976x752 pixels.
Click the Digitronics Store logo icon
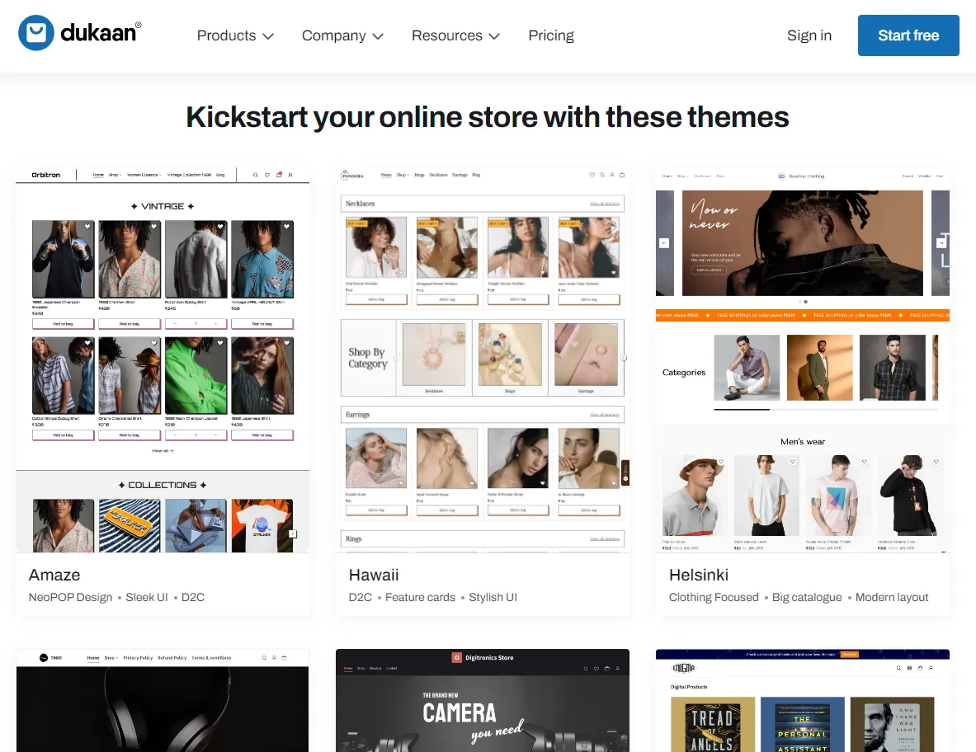(x=457, y=657)
